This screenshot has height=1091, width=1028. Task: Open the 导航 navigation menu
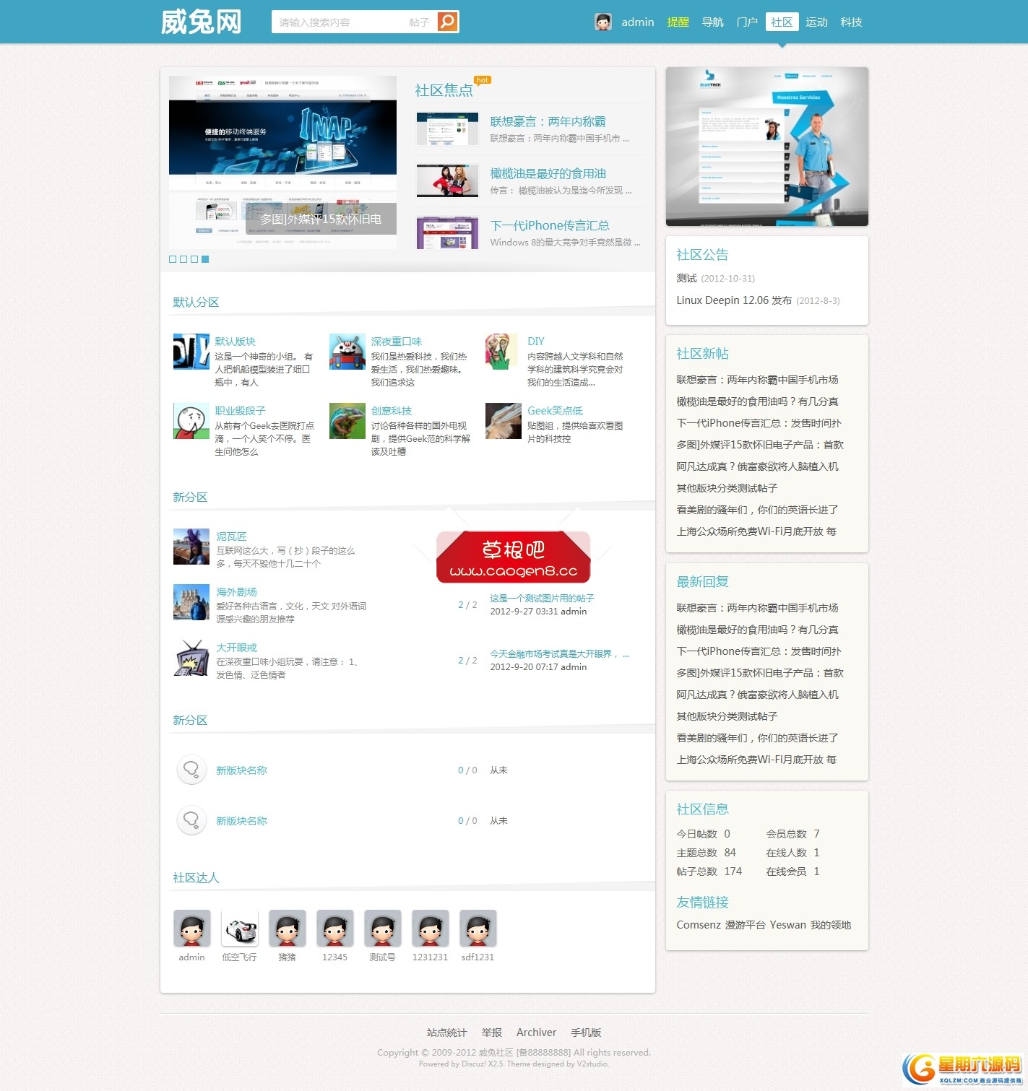click(712, 22)
